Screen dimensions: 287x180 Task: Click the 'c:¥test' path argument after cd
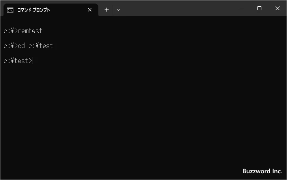coord(41,46)
